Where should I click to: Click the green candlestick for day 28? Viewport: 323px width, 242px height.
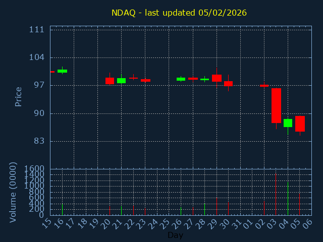[x=204, y=79]
